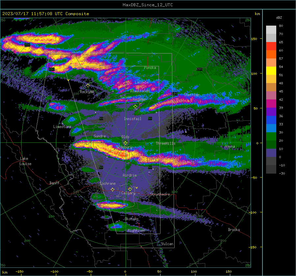Click the 80 value on dBZ legend

[281, 26]
